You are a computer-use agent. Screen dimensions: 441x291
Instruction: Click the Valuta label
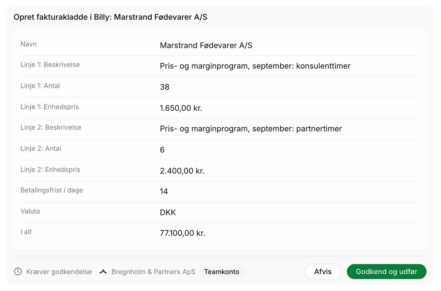[30, 211]
